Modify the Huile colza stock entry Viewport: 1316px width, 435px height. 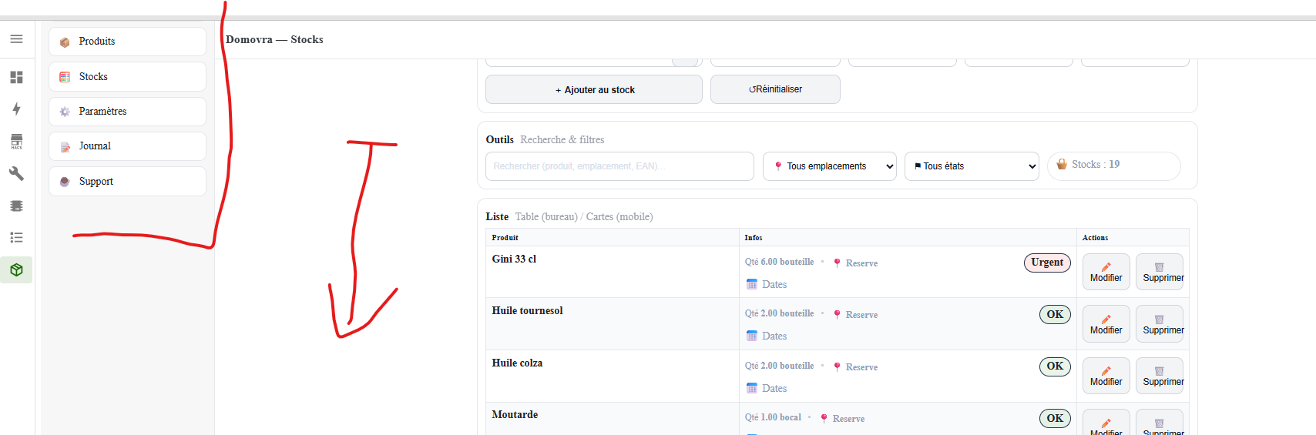1106,376
